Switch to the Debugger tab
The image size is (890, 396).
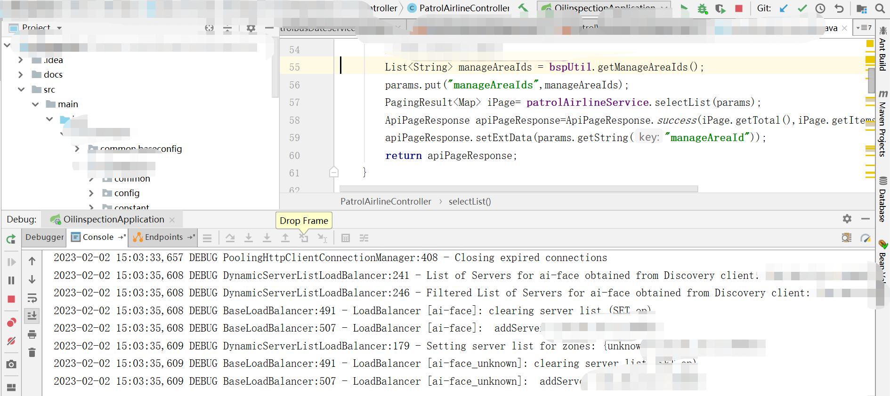(x=45, y=238)
